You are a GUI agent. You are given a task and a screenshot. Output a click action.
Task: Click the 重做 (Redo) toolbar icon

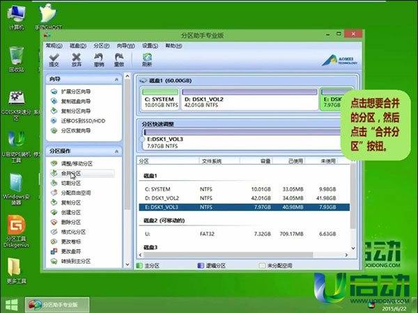119,60
